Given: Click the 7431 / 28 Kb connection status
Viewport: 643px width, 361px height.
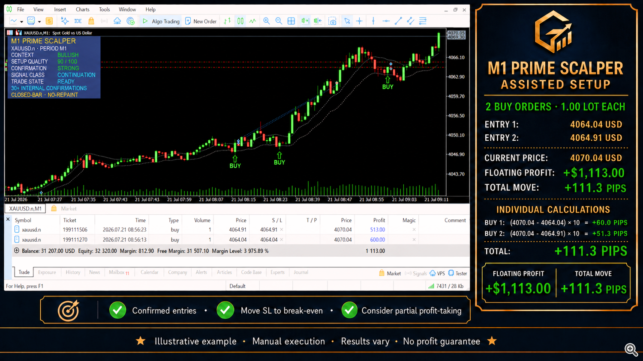Looking at the screenshot, I should pyautogui.click(x=445, y=286).
